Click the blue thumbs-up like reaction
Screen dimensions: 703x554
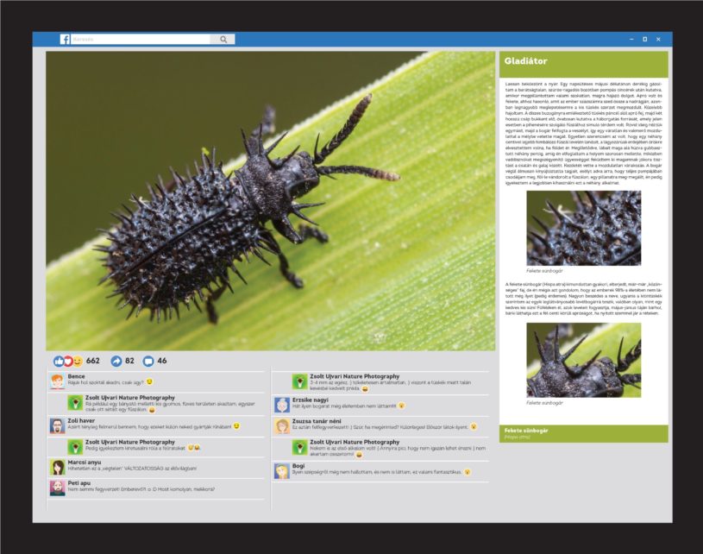[x=59, y=361]
